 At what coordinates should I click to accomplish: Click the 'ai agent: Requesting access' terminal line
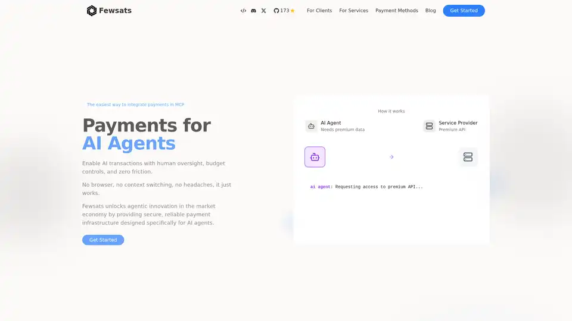tap(366, 187)
